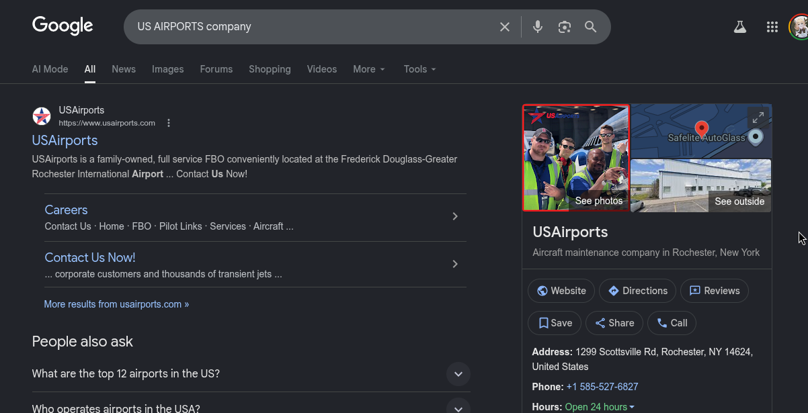Click the chevron arrow in Careers row
The height and width of the screenshot is (413, 808).
coord(455,216)
